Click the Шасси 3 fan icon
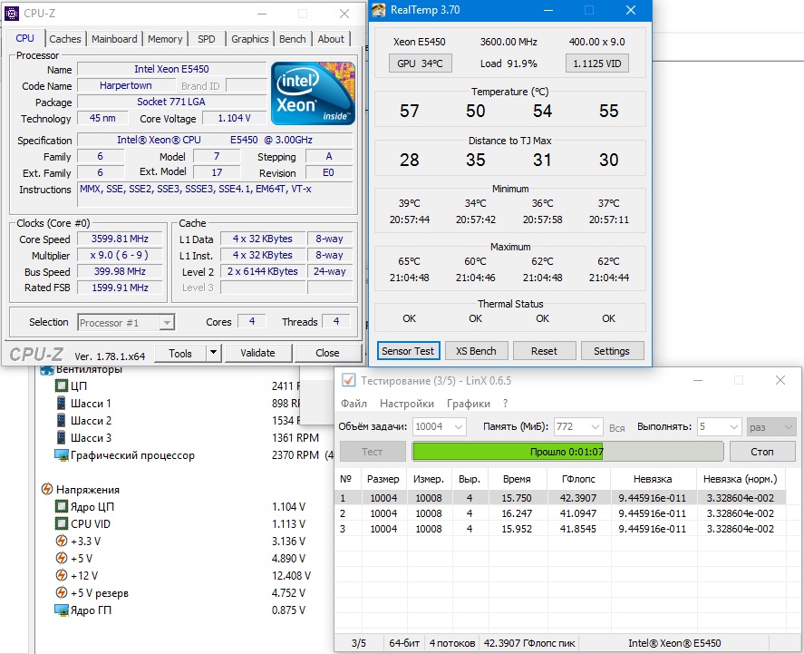This screenshot has width=804, height=654. click(61, 437)
